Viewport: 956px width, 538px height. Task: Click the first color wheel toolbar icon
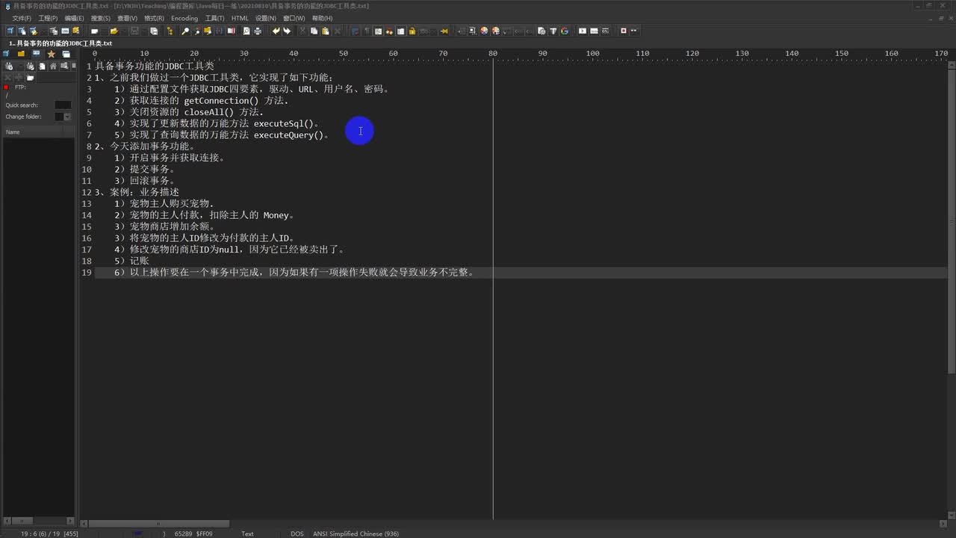point(484,31)
